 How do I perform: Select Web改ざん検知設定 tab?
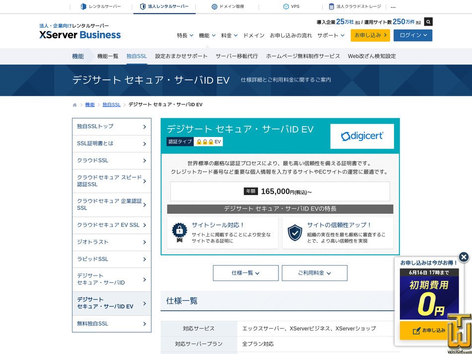tap(372, 56)
